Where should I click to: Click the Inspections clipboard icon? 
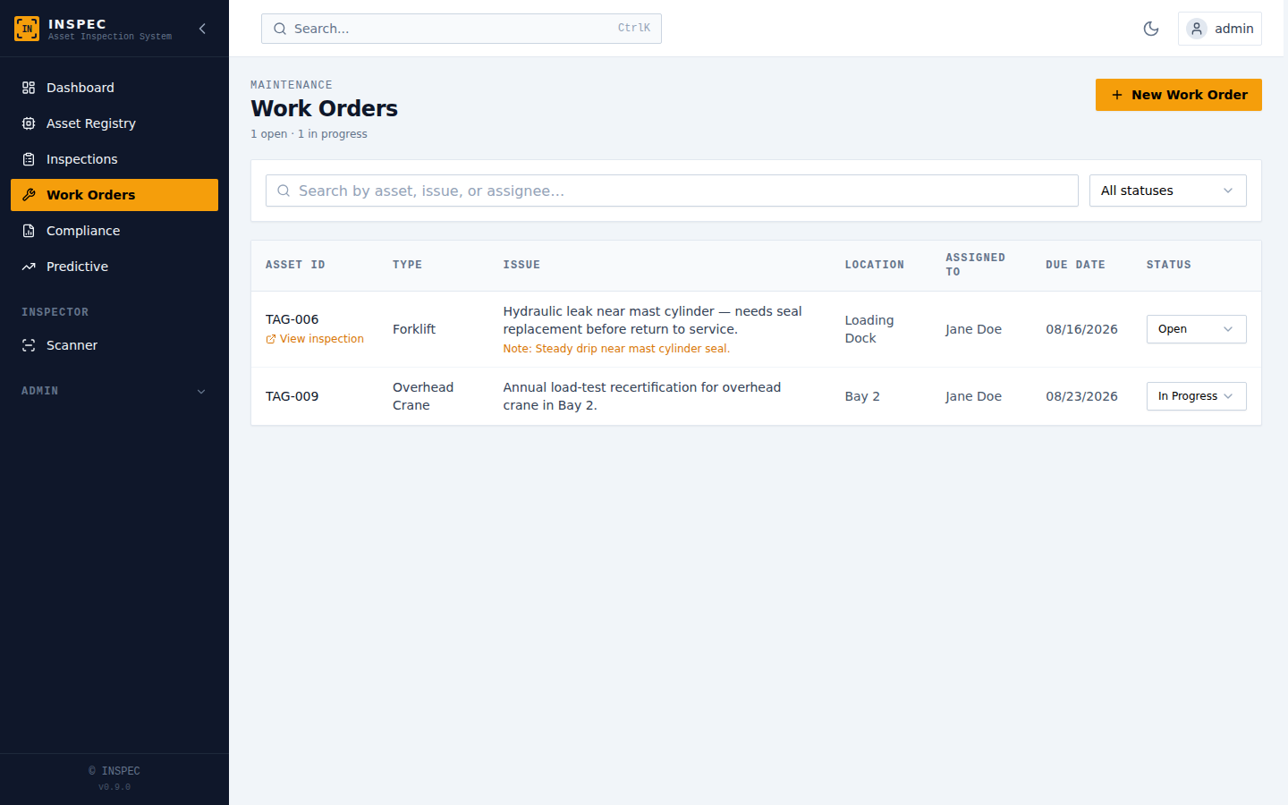[x=29, y=159]
